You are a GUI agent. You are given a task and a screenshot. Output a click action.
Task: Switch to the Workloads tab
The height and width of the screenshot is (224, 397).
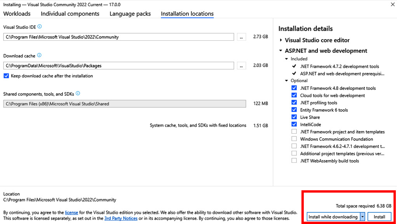[x=17, y=14]
